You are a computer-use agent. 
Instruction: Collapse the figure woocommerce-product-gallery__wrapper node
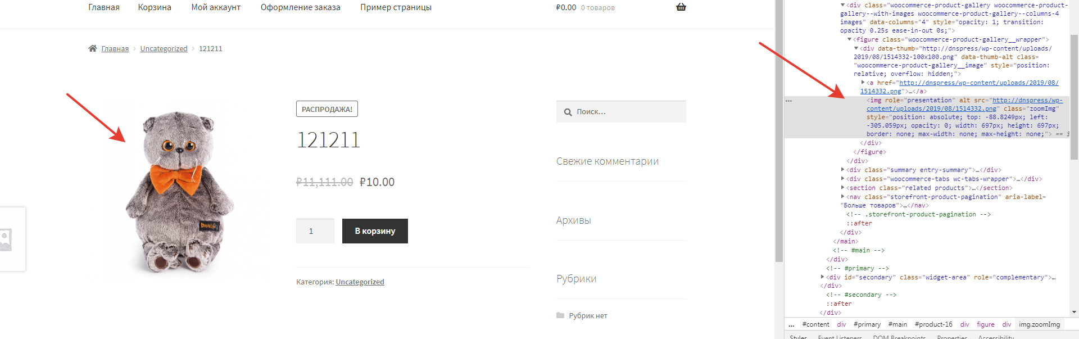[849, 39]
